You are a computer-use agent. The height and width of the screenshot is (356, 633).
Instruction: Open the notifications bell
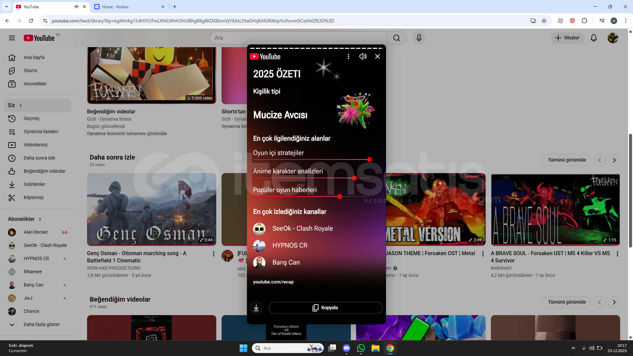tap(593, 38)
